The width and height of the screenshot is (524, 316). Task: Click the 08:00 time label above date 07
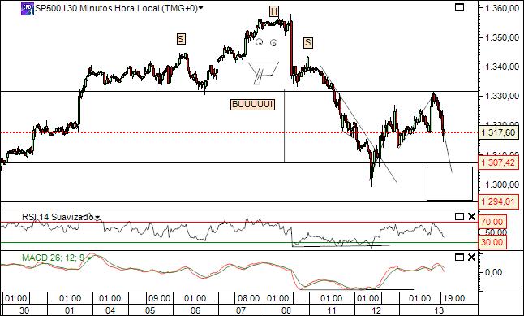(249, 298)
